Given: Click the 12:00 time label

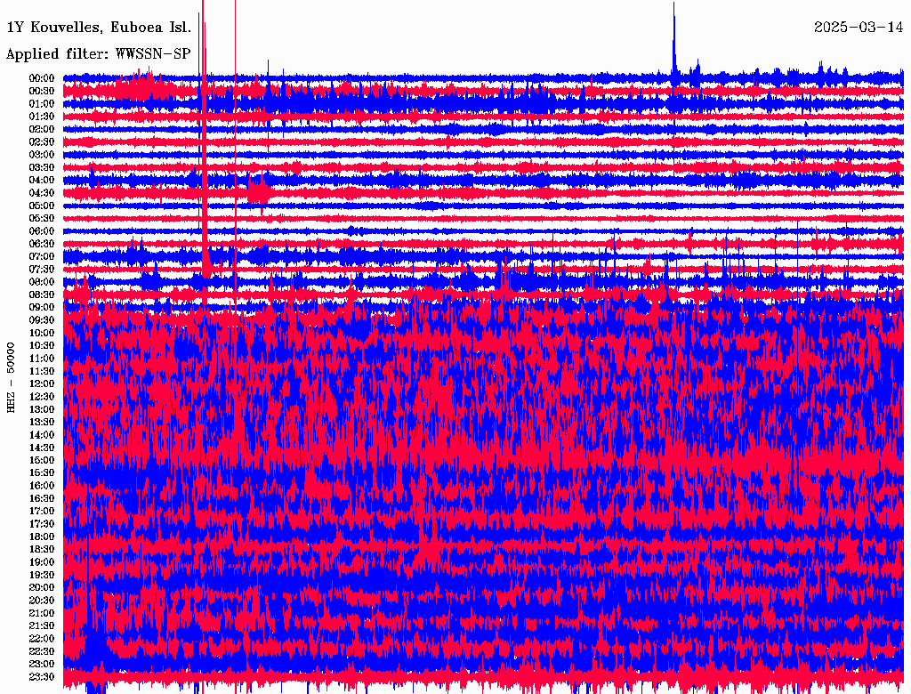Looking at the screenshot, I should pos(42,384).
